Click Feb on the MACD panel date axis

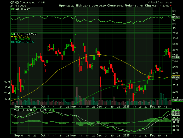coord(153,136)
